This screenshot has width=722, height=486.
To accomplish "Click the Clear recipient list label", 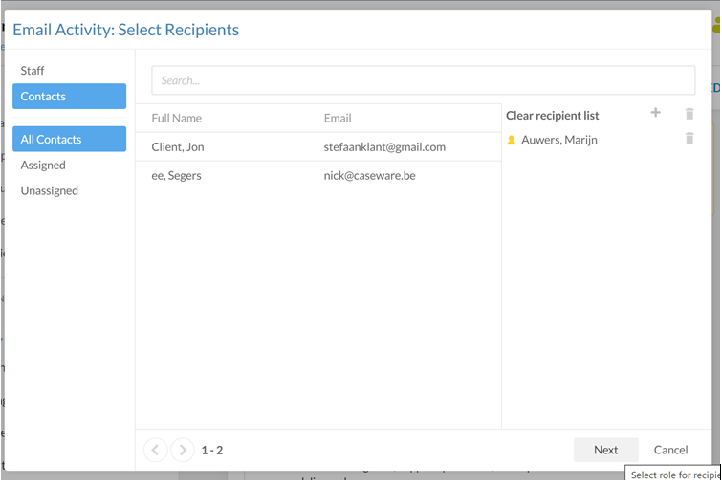I will click(x=552, y=116).
